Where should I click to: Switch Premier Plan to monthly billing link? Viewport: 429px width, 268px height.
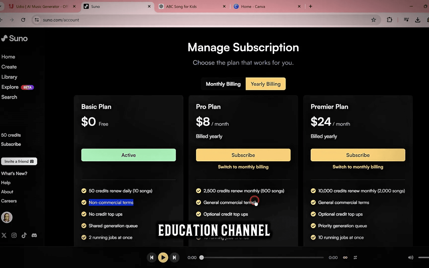358,167
